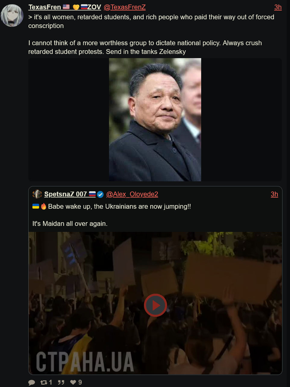Open SpetsnaZ 007's small avatar
This screenshot has width=290, height=387.
click(37, 194)
